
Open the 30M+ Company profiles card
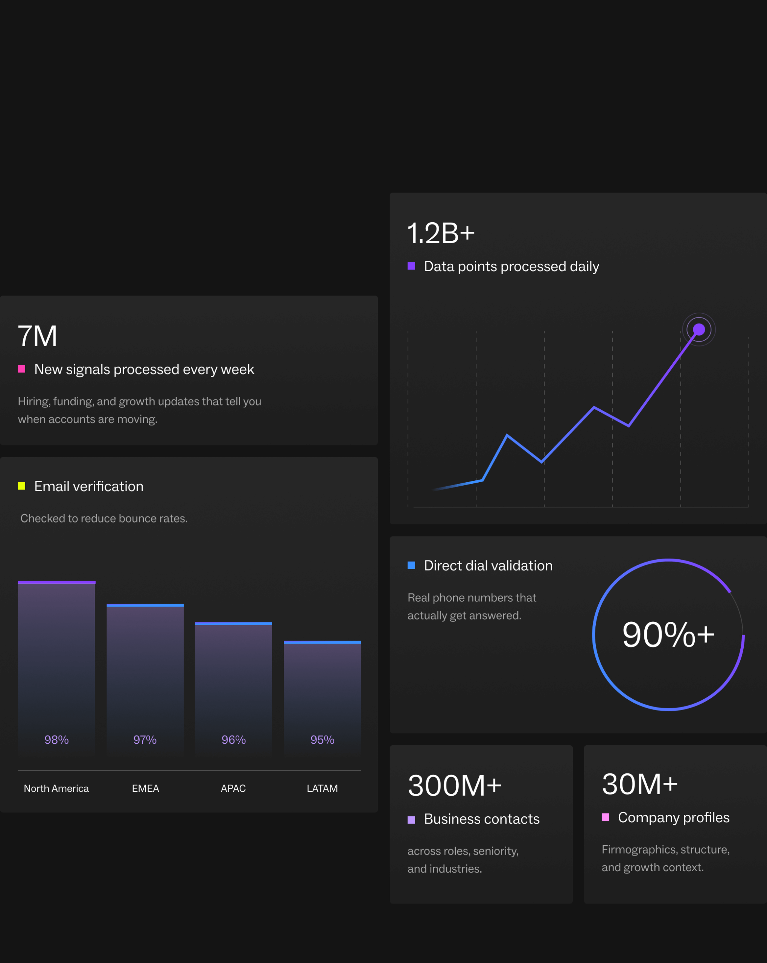click(675, 824)
